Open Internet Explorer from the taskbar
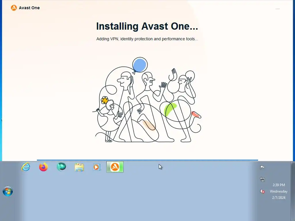295x221 pixels. pyautogui.click(x=26, y=167)
